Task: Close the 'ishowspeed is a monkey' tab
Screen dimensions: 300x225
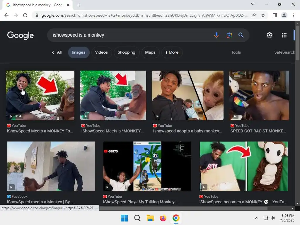Action: (68, 5)
